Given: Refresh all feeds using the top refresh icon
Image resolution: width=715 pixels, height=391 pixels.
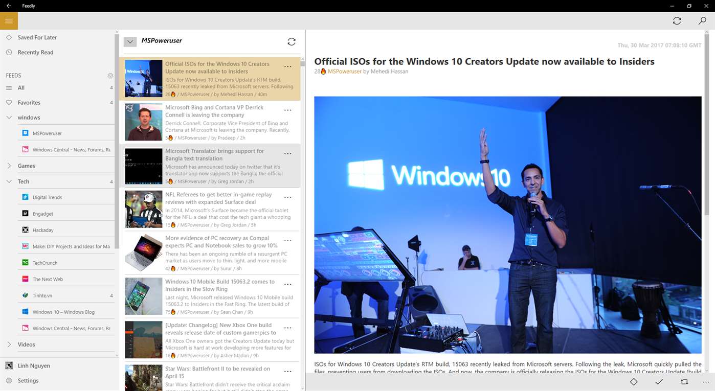Looking at the screenshot, I should (677, 21).
